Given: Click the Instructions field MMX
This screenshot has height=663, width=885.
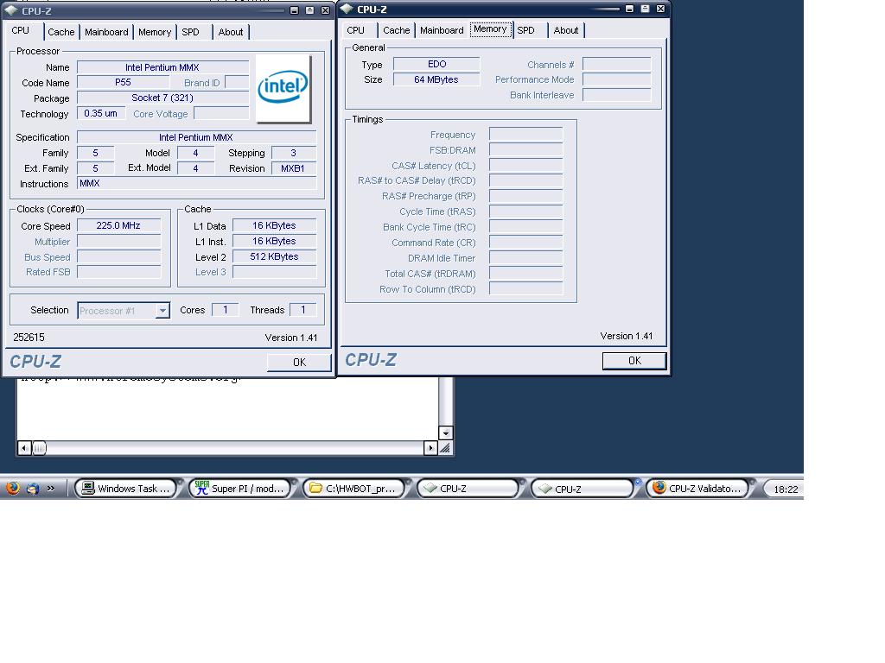Looking at the screenshot, I should pyautogui.click(x=196, y=183).
